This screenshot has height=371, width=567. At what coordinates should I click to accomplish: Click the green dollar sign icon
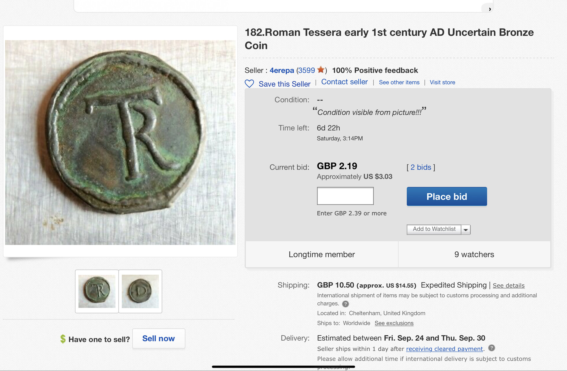63,339
